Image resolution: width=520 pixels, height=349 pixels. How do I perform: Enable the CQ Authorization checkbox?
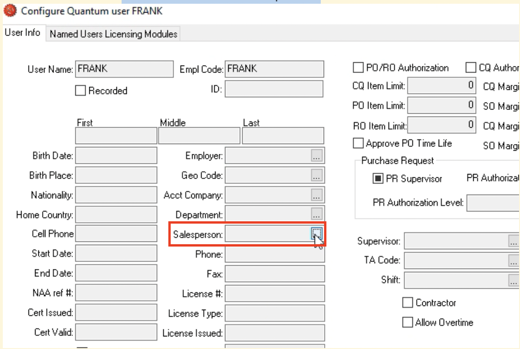coord(471,68)
